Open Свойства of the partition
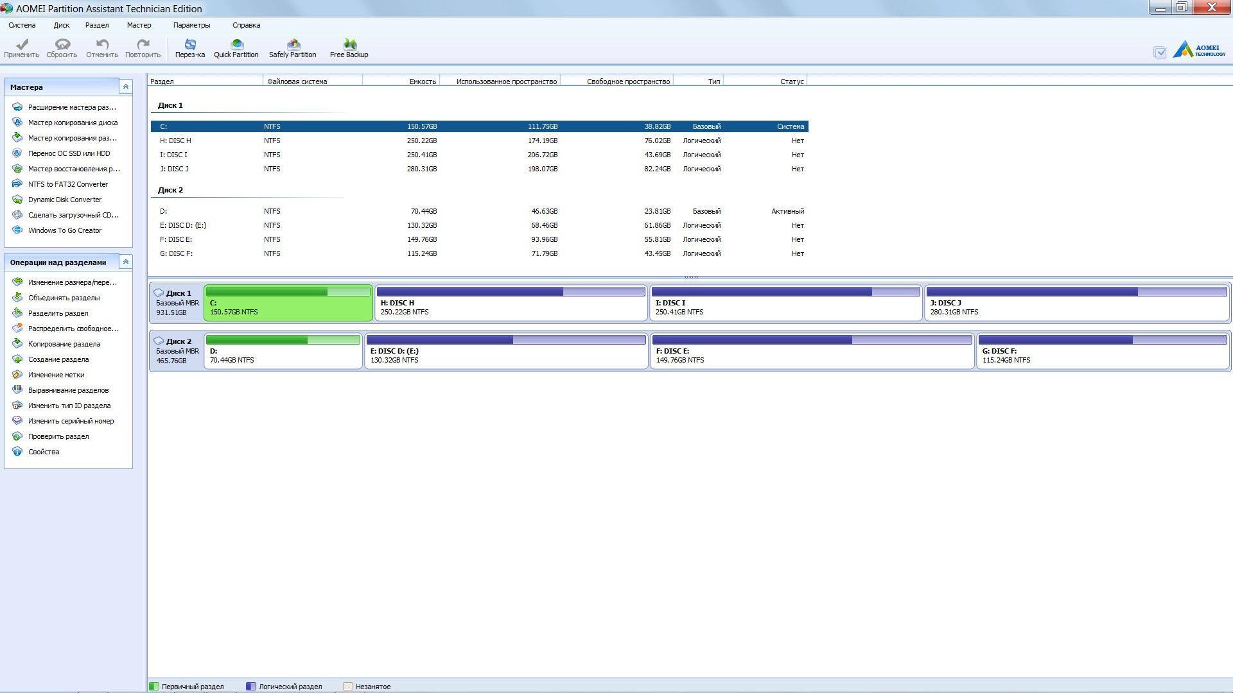Screen dimensions: 1233x693 tap(35, 452)
